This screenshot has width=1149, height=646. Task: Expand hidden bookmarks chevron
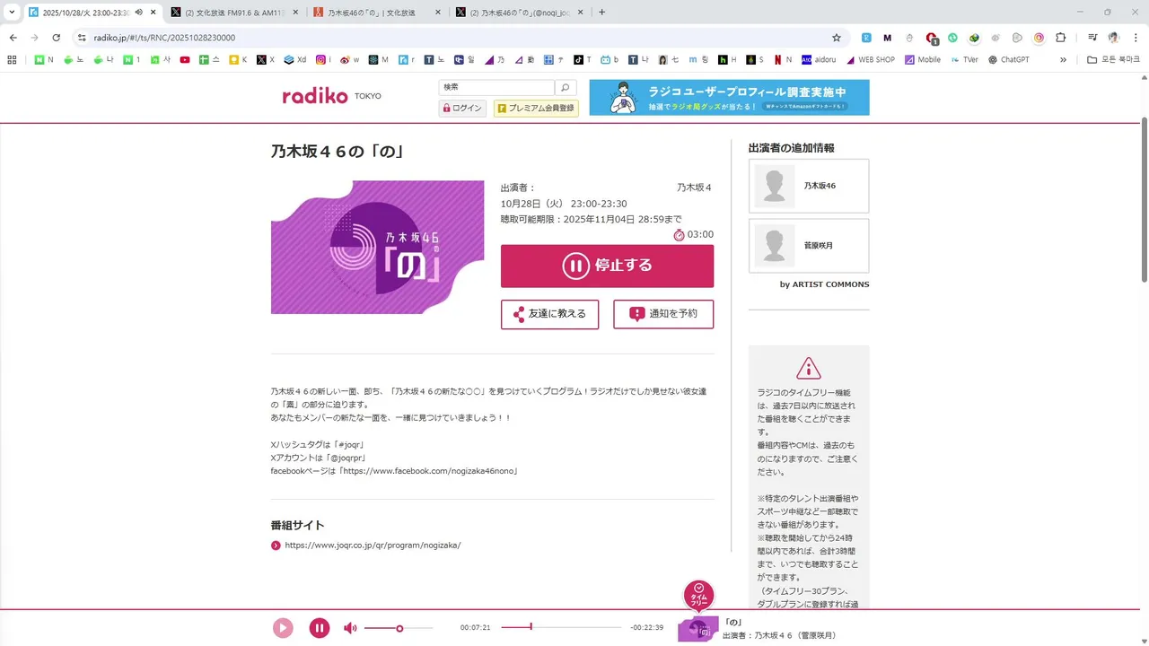[x=1064, y=60]
